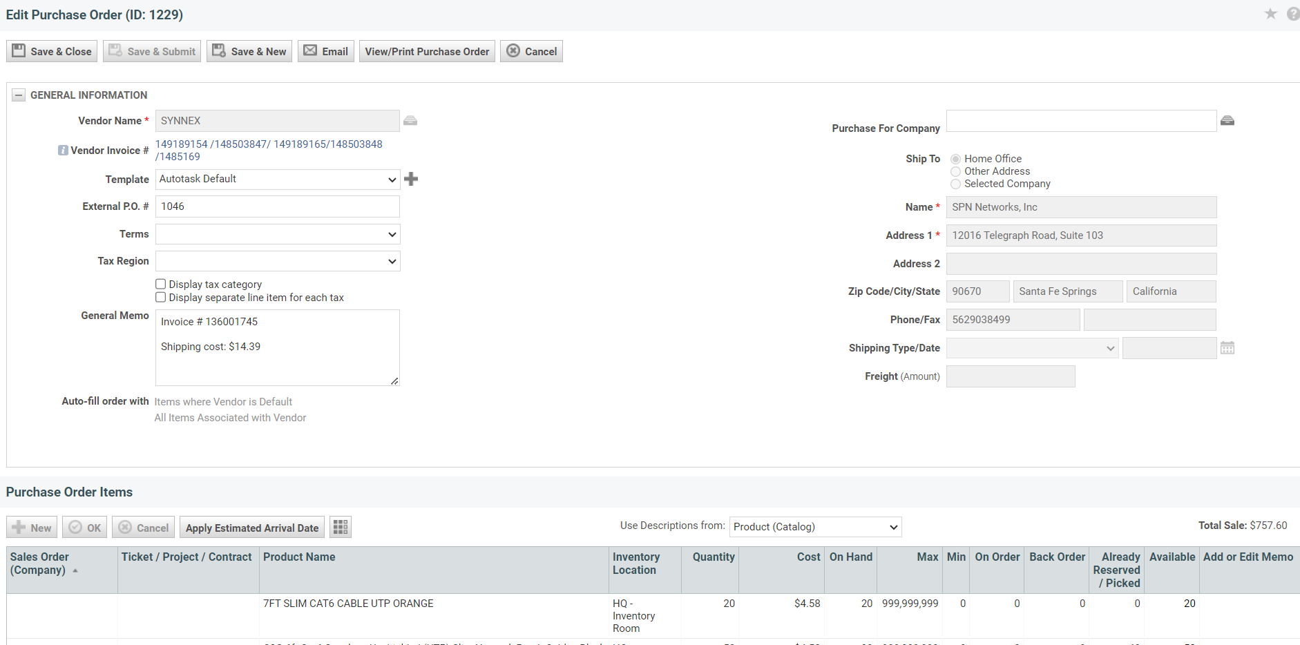Click All Items Associated with Vendor link
Viewport: 1300px width, 645px height.
(230, 418)
